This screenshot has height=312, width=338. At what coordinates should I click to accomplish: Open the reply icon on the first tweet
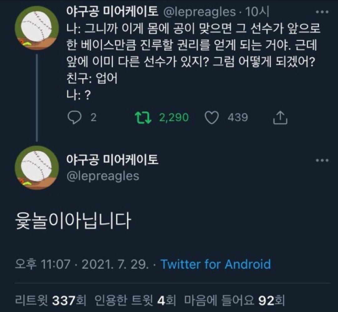click(x=74, y=117)
